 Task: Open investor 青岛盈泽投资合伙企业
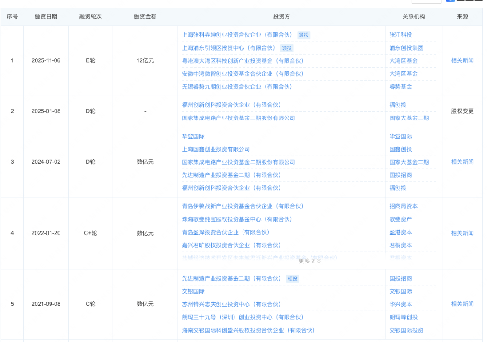[x=226, y=232]
